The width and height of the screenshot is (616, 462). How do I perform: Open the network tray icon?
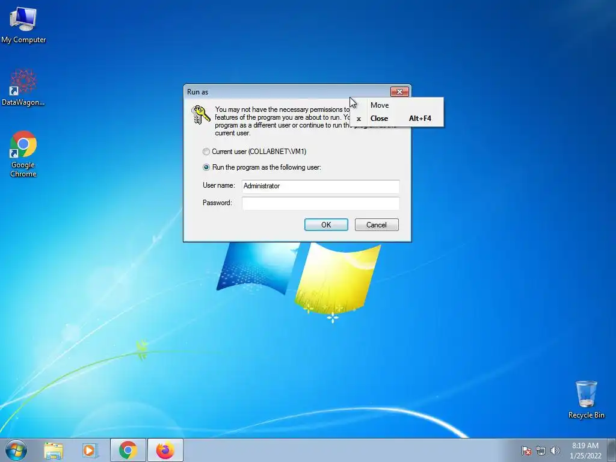coord(541,451)
